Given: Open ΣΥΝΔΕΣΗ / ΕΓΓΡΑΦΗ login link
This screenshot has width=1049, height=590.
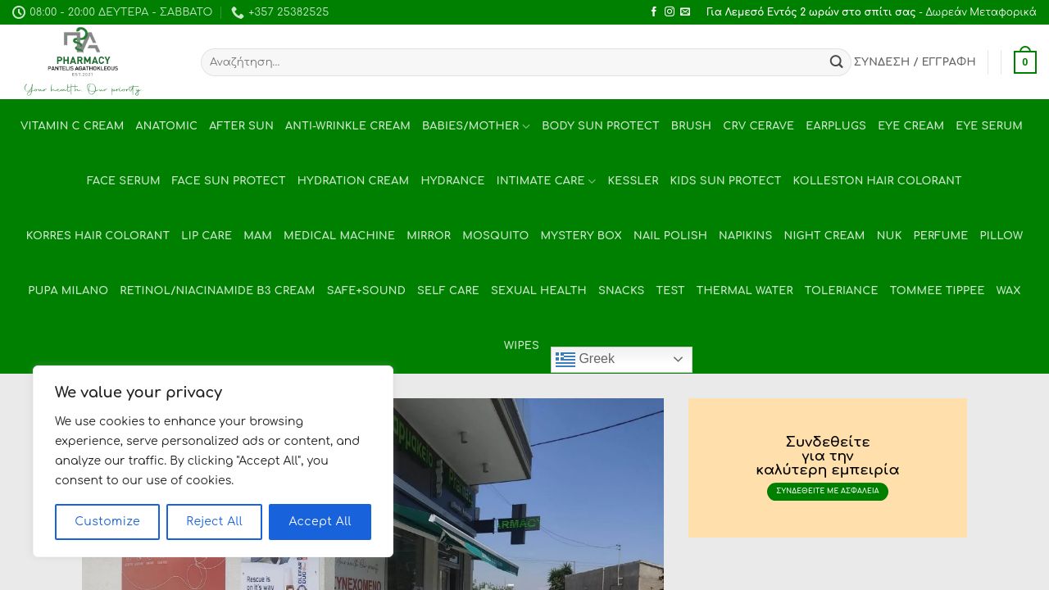Looking at the screenshot, I should [915, 62].
